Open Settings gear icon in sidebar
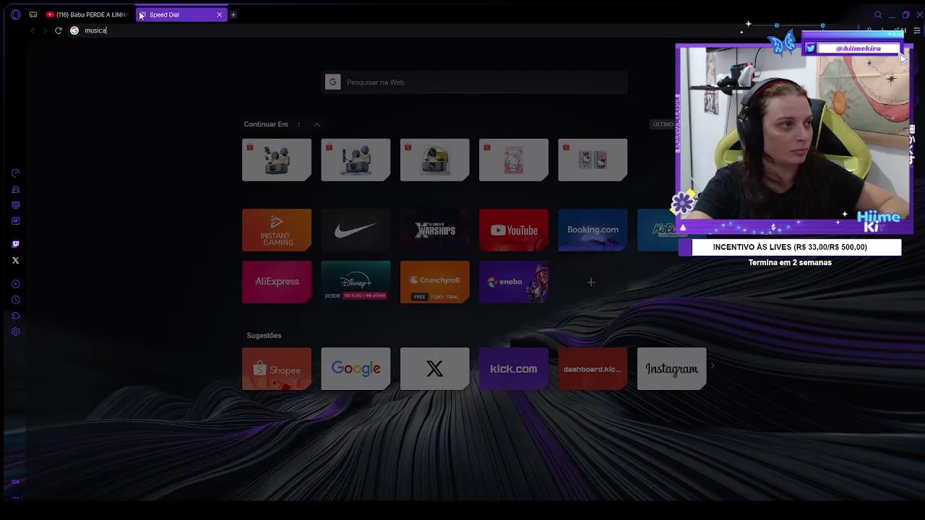This screenshot has width=925, height=520. click(x=16, y=331)
